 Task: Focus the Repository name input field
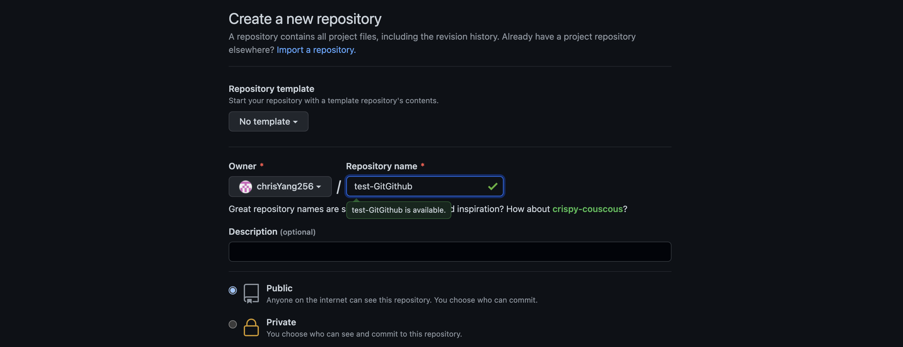417,187
